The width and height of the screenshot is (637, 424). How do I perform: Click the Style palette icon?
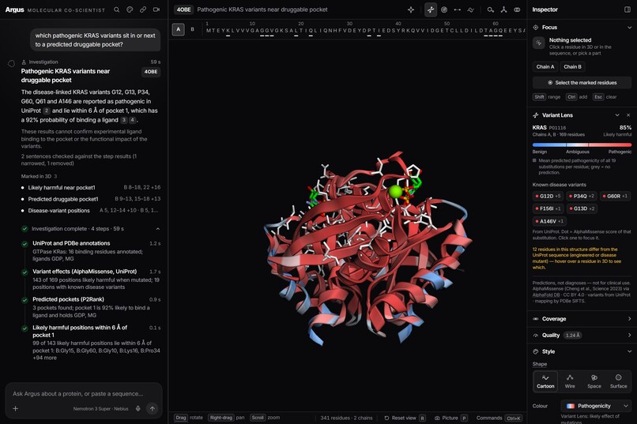[535, 351]
